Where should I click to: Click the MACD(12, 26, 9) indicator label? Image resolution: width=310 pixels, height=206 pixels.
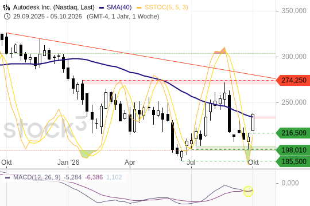37,177
